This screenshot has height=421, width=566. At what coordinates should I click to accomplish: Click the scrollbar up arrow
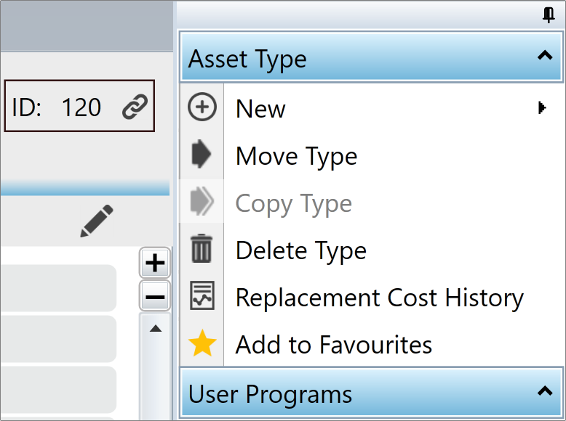156,328
